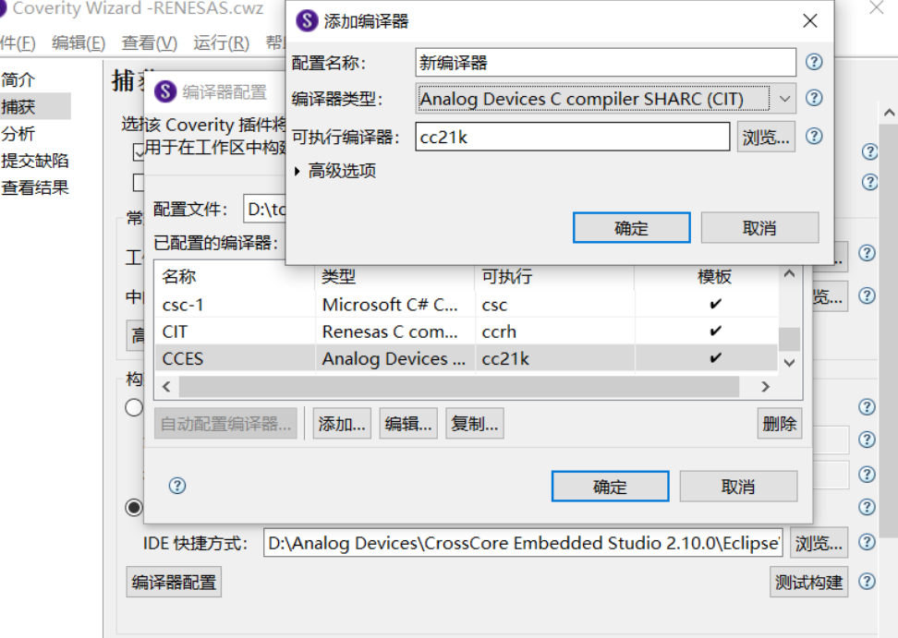Open the 运行(R) menu
898x638 pixels.
[x=221, y=42]
